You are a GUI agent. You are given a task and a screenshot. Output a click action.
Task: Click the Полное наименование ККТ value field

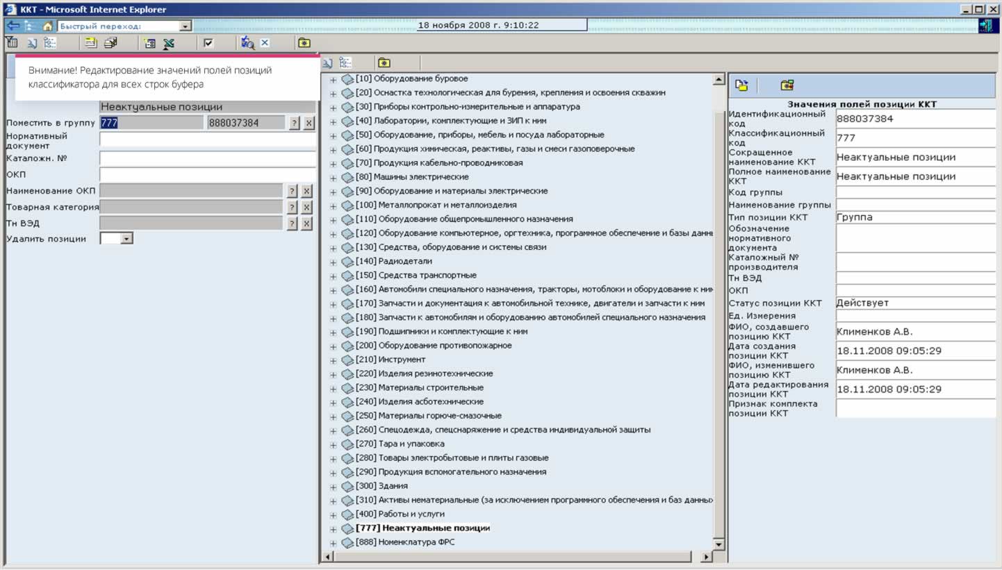916,176
